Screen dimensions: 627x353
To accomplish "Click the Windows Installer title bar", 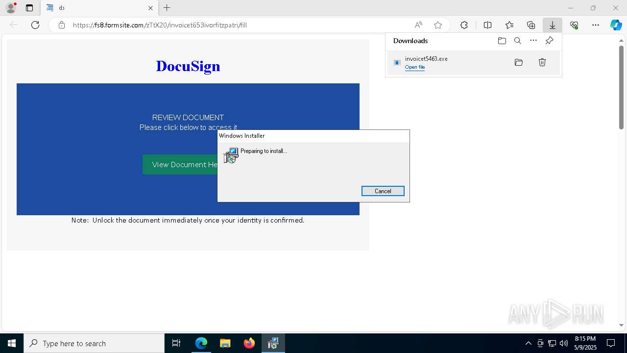I will click(313, 136).
